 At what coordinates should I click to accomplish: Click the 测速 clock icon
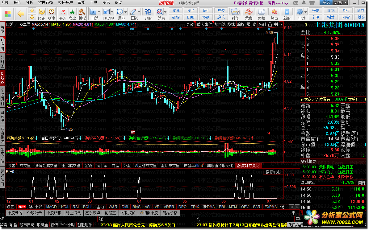point(51,11)
